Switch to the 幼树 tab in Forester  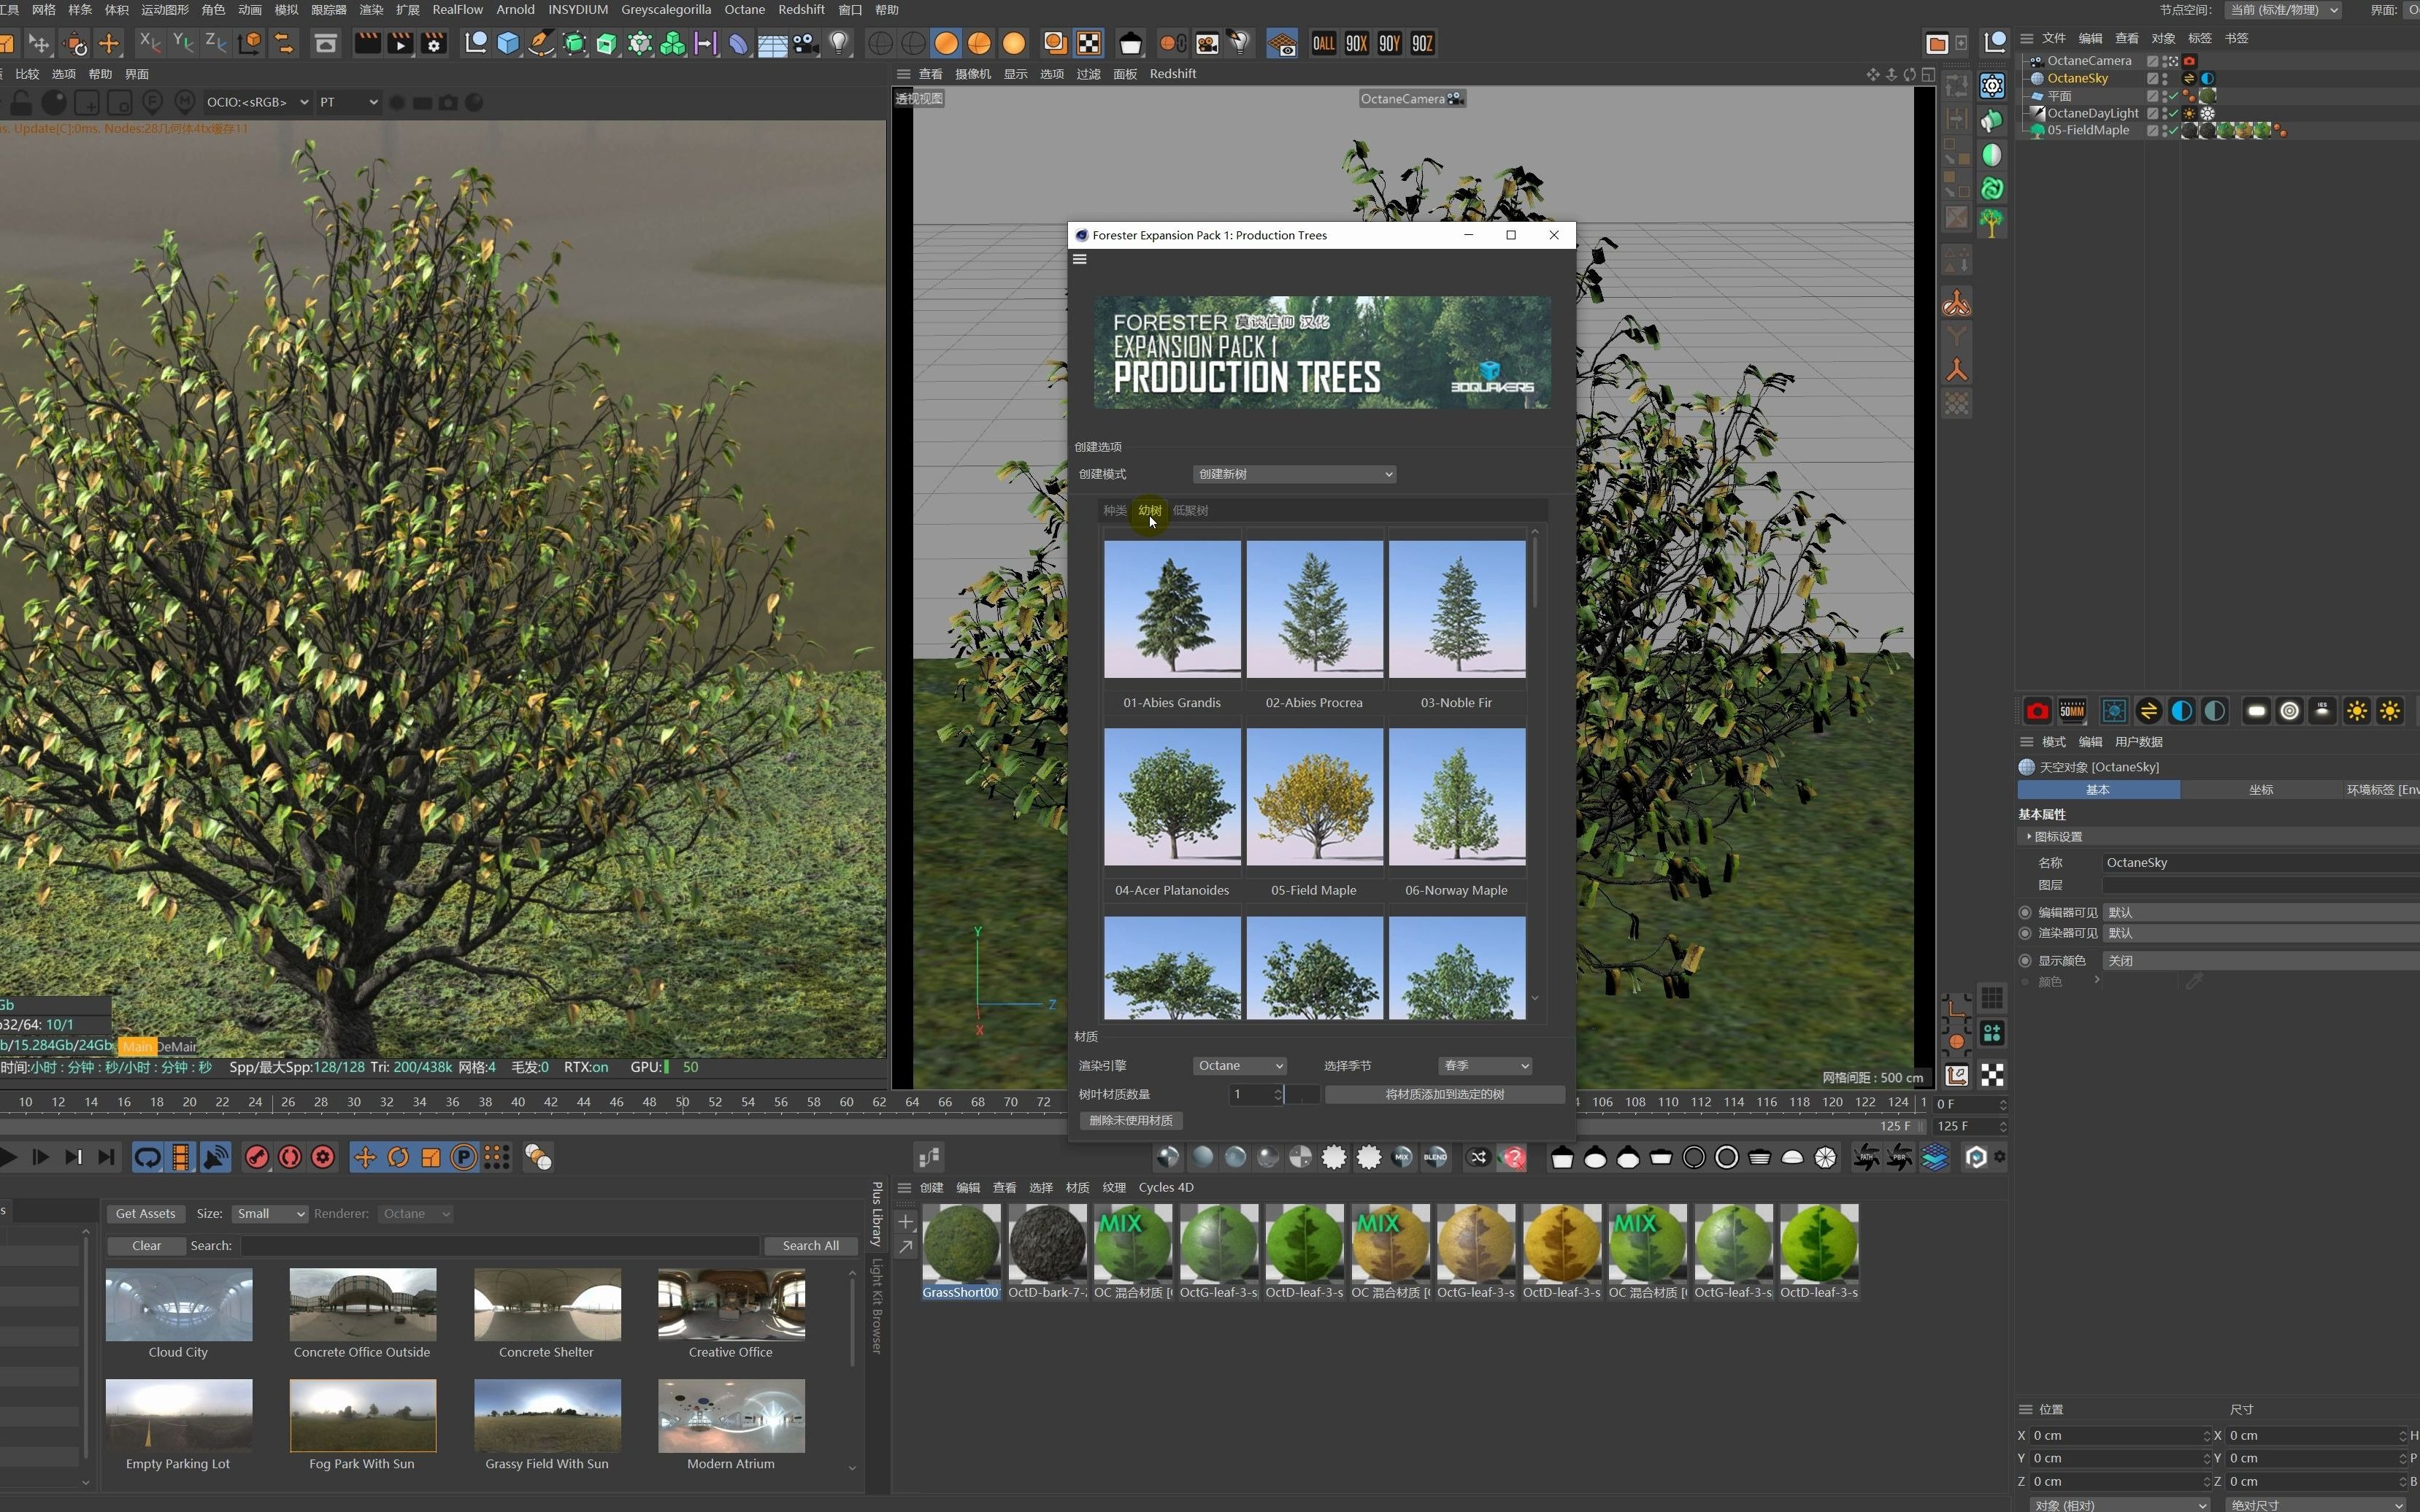pyautogui.click(x=1150, y=510)
